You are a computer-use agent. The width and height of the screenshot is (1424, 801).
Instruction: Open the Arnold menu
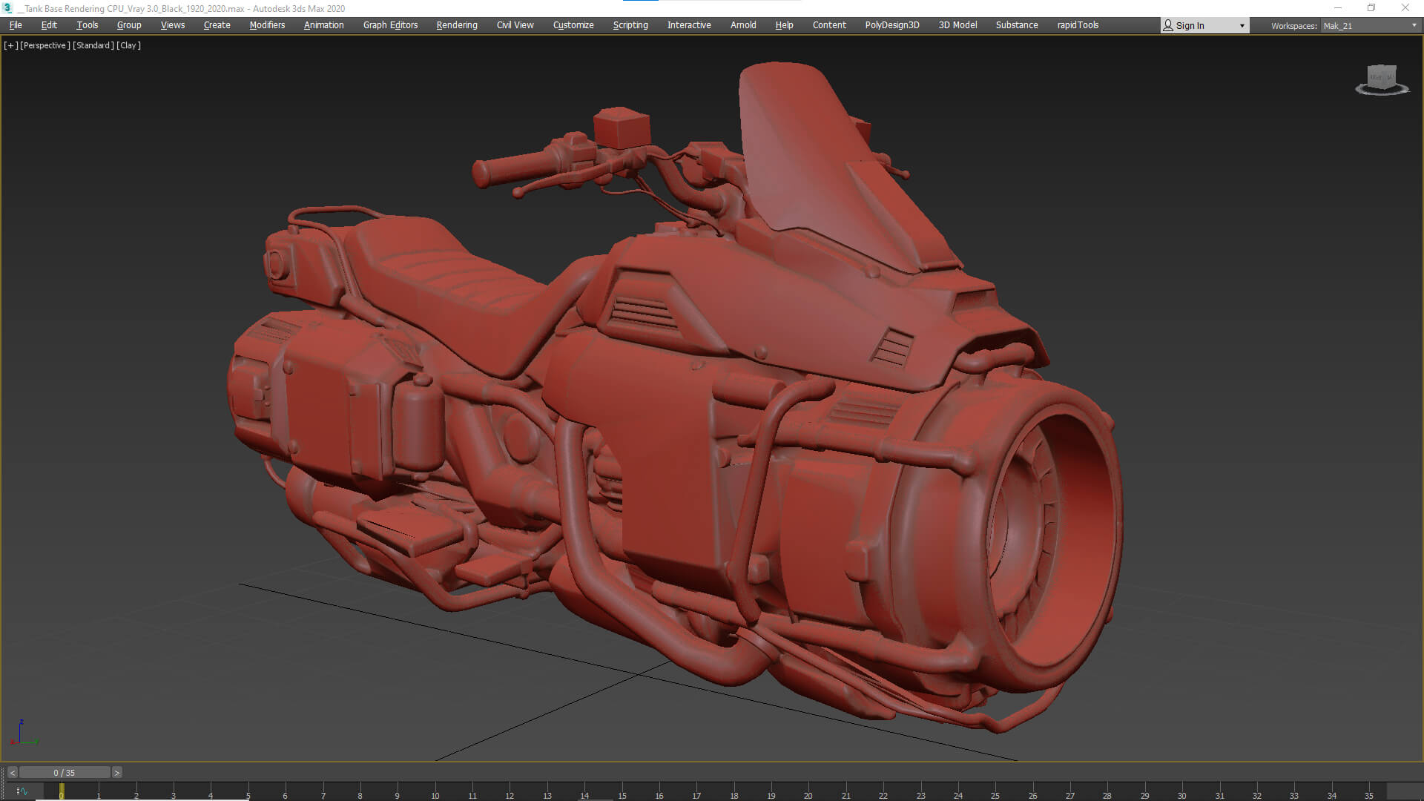tap(743, 25)
